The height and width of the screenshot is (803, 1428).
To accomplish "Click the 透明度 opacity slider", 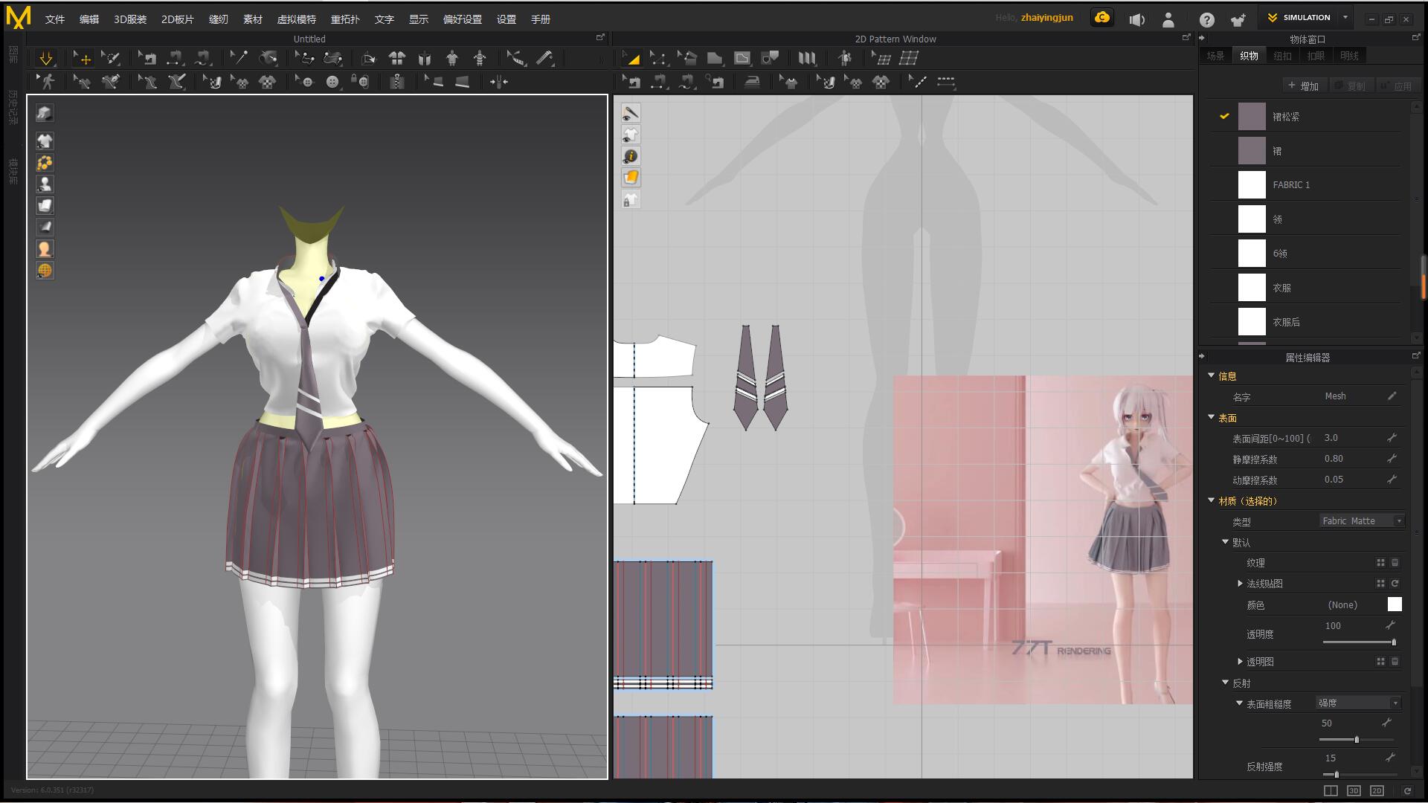I will click(x=1357, y=642).
